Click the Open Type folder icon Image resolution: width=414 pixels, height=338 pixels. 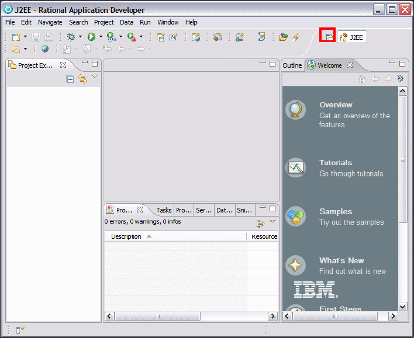click(283, 37)
